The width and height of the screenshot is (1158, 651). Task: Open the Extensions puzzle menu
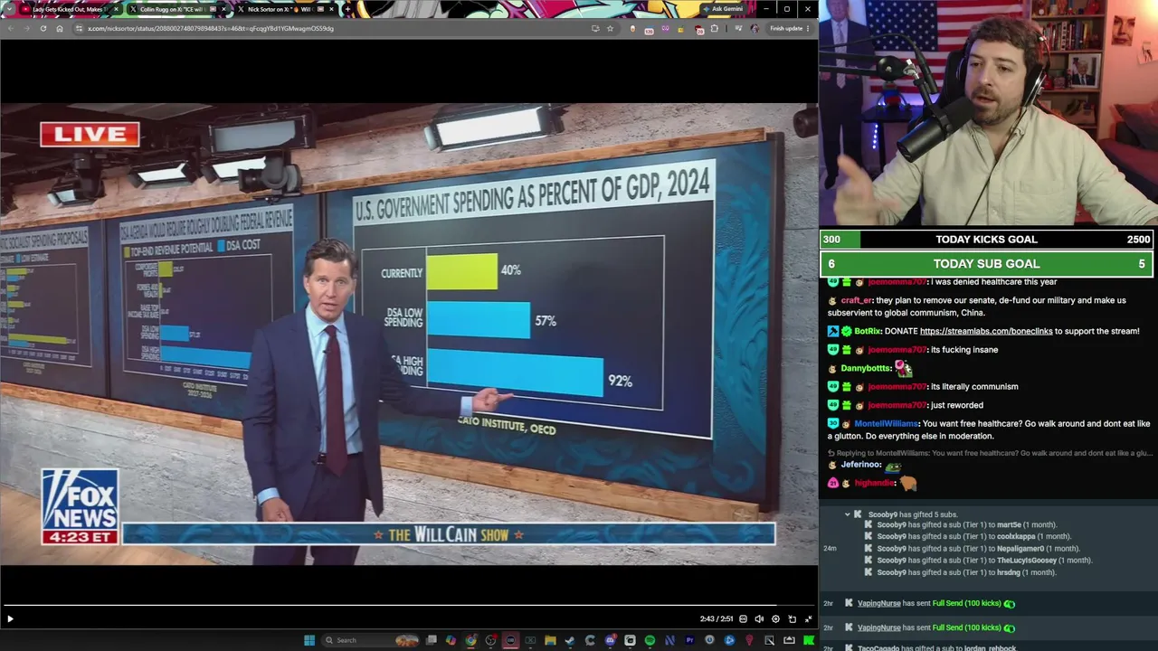[715, 28]
